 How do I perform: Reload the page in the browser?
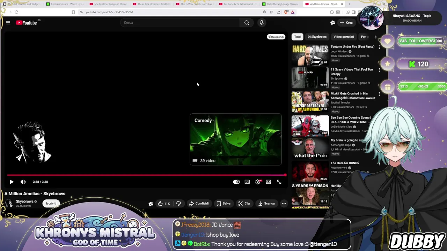[x=16, y=12]
